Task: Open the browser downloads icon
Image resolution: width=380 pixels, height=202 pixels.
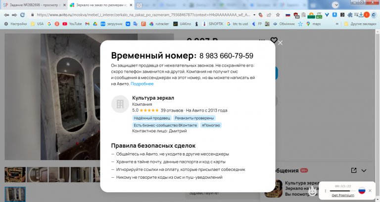Action: tap(361, 15)
